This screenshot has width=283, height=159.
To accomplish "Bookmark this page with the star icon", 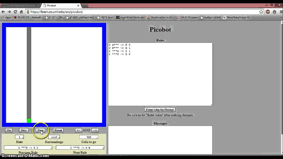I will (x=261, y=12).
